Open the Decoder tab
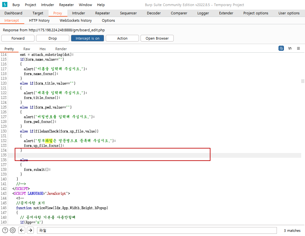Image resolution: width=305 pixels, height=236 pixels. [154, 13]
